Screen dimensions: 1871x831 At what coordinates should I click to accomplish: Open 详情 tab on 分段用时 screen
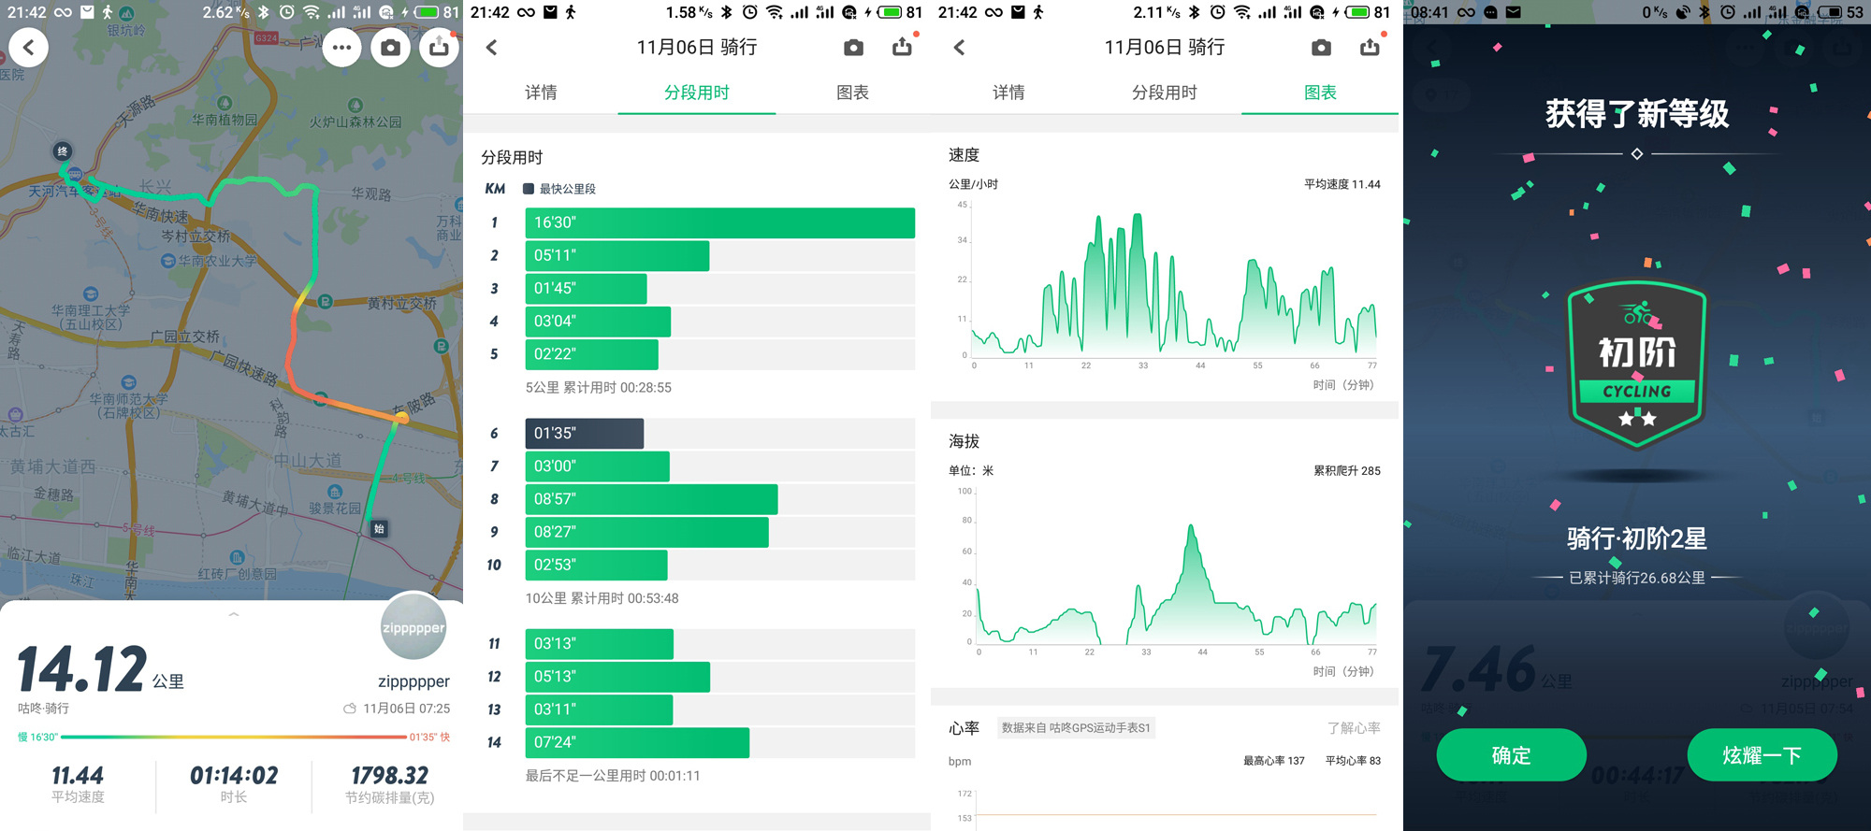(541, 92)
